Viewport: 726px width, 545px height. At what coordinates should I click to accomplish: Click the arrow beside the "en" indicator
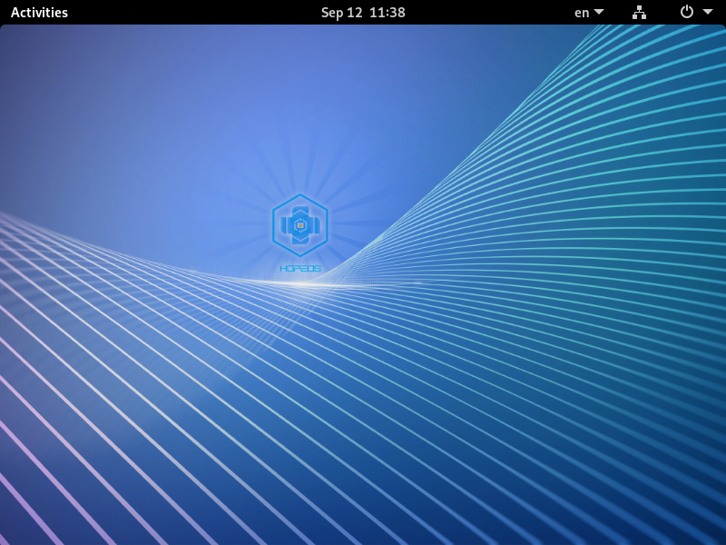(x=599, y=13)
